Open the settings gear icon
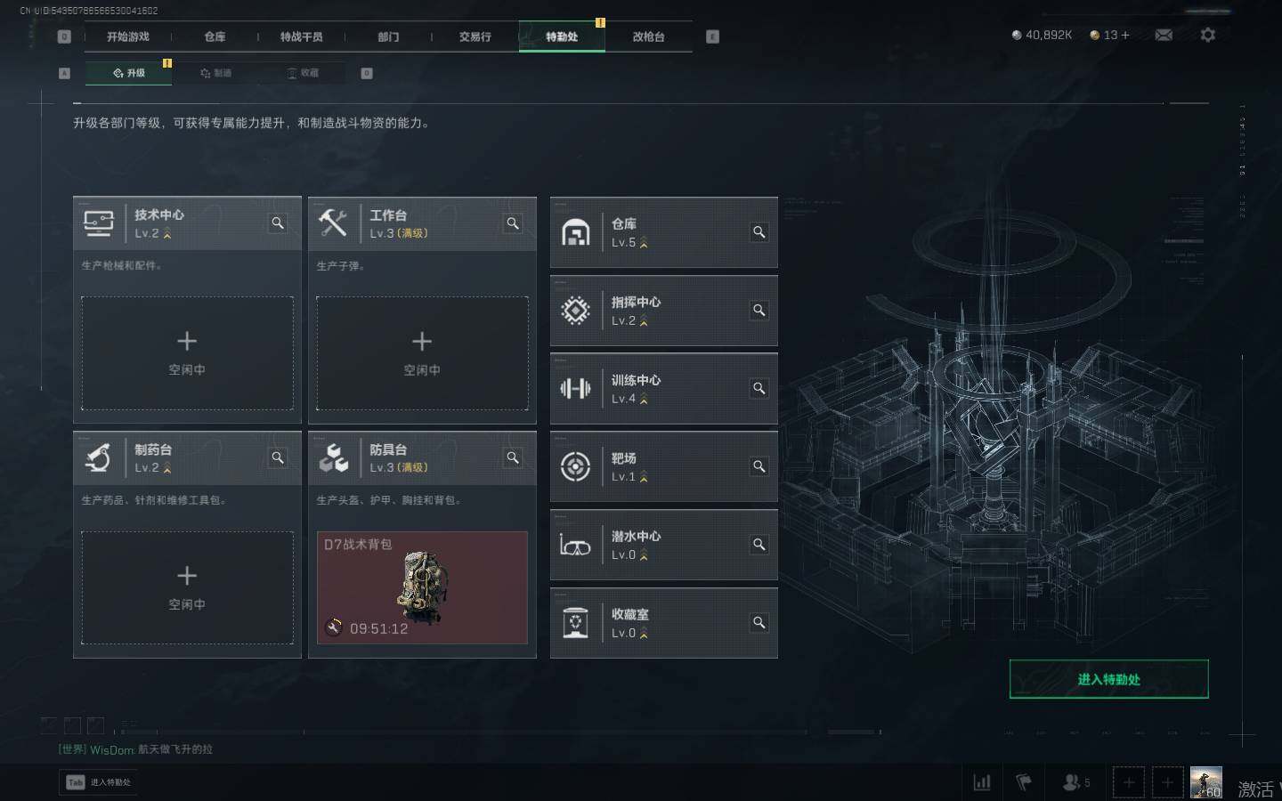This screenshot has width=1282, height=801. 1207,35
